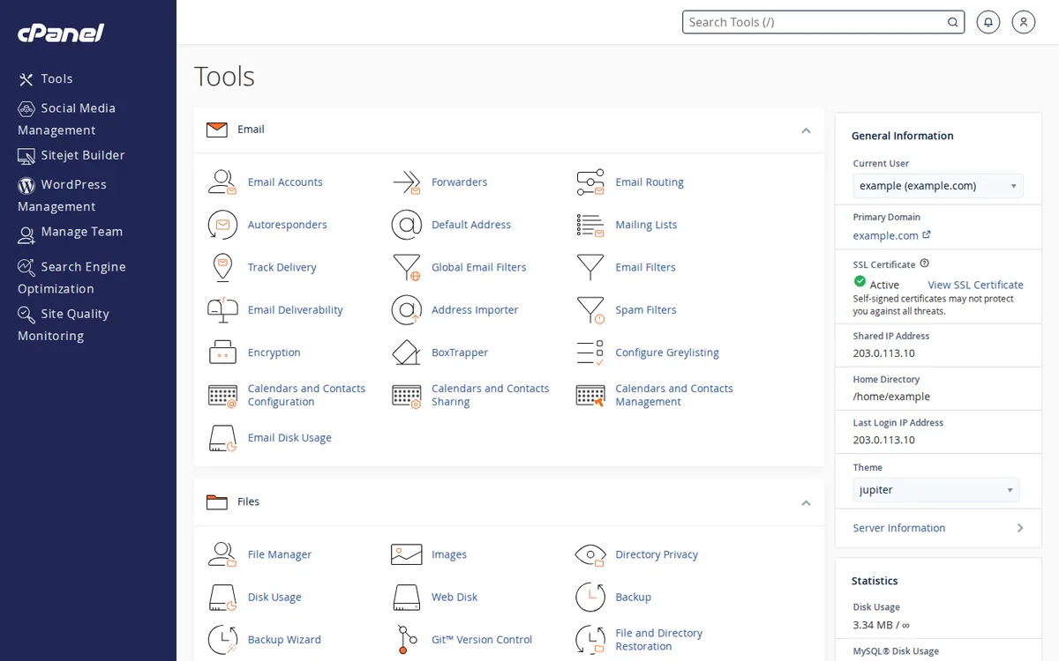
Task: Open the Mailing Lists icon
Action: [590, 225]
